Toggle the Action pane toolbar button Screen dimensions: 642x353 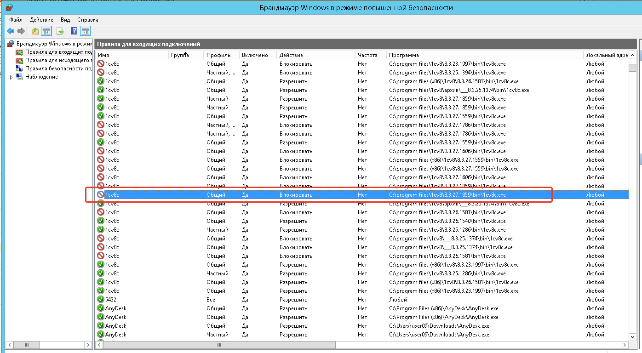[86, 31]
